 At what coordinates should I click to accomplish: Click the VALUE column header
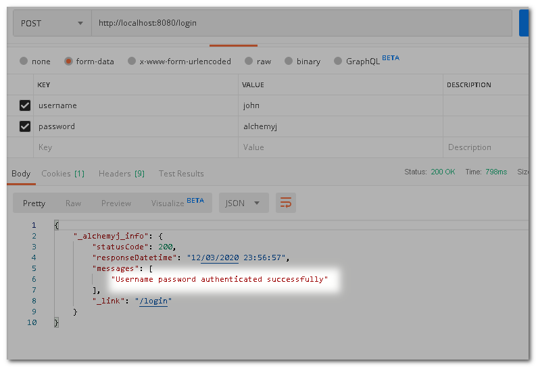pyautogui.click(x=253, y=84)
